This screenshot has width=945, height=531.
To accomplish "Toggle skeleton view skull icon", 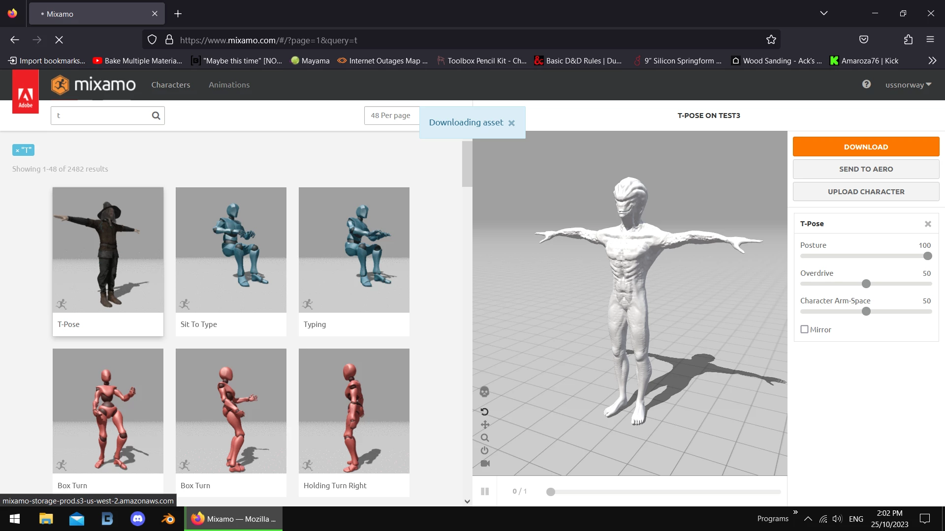I will click(x=484, y=392).
